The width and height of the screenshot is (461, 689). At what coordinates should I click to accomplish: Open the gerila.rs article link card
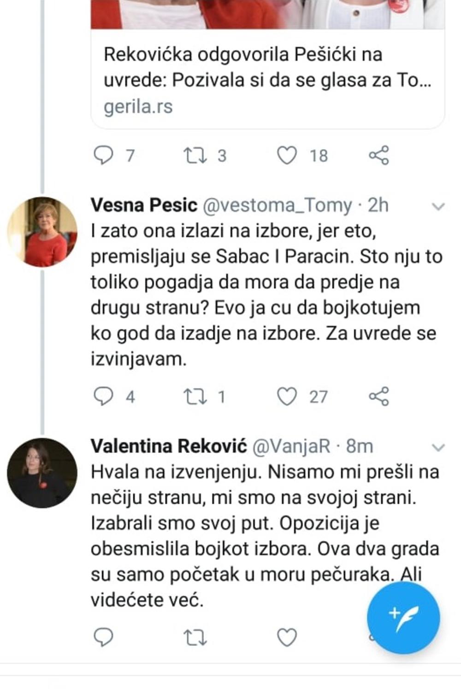pos(267,81)
